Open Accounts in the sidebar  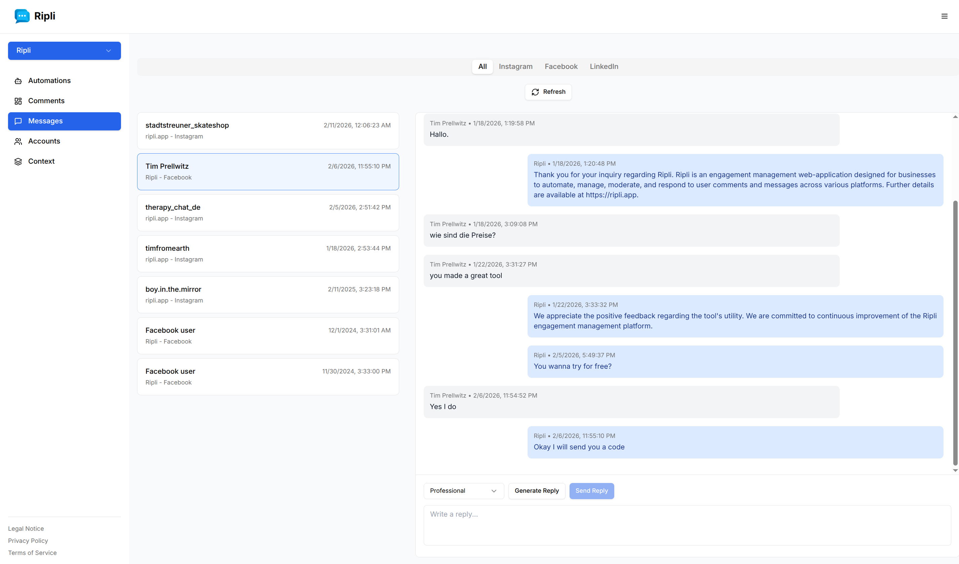tap(64, 141)
